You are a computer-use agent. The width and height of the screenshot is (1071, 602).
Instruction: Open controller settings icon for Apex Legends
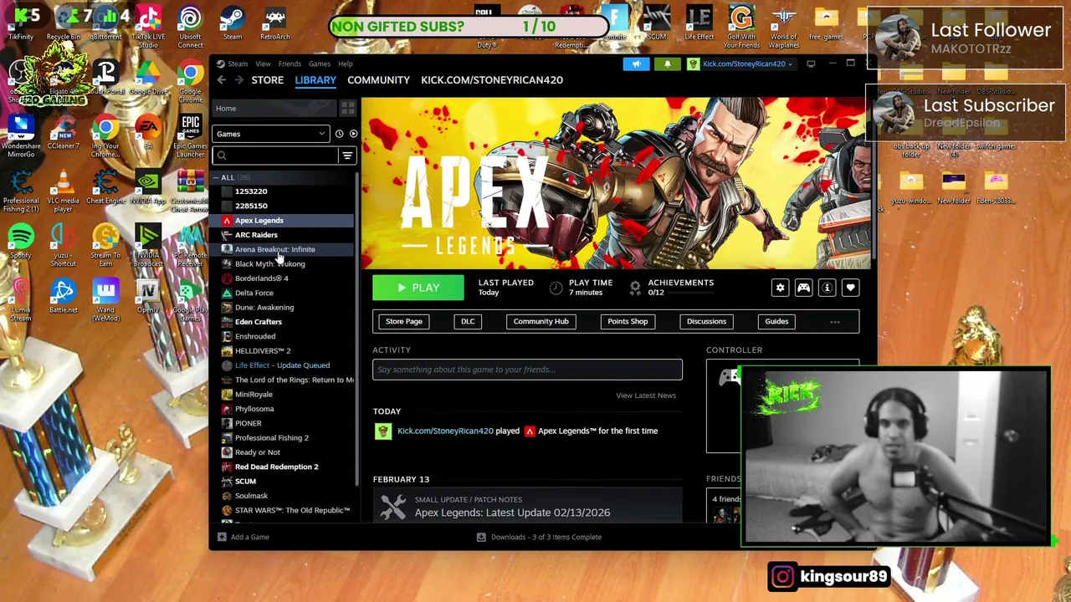(x=803, y=288)
